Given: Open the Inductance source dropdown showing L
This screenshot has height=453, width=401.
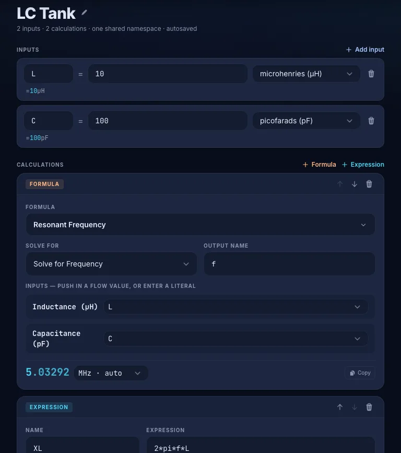Looking at the screenshot, I should [x=235, y=307].
